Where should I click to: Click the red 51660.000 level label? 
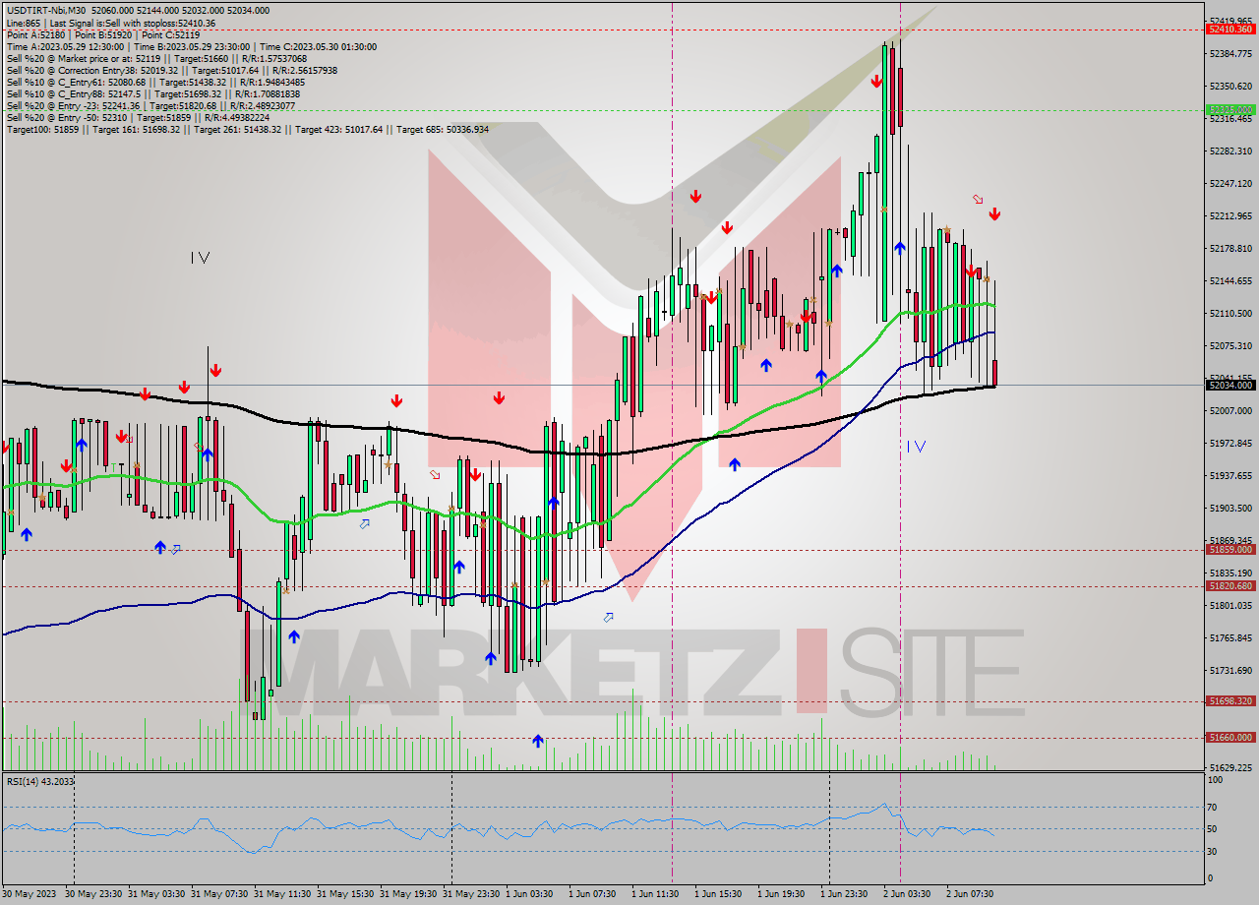[1230, 737]
